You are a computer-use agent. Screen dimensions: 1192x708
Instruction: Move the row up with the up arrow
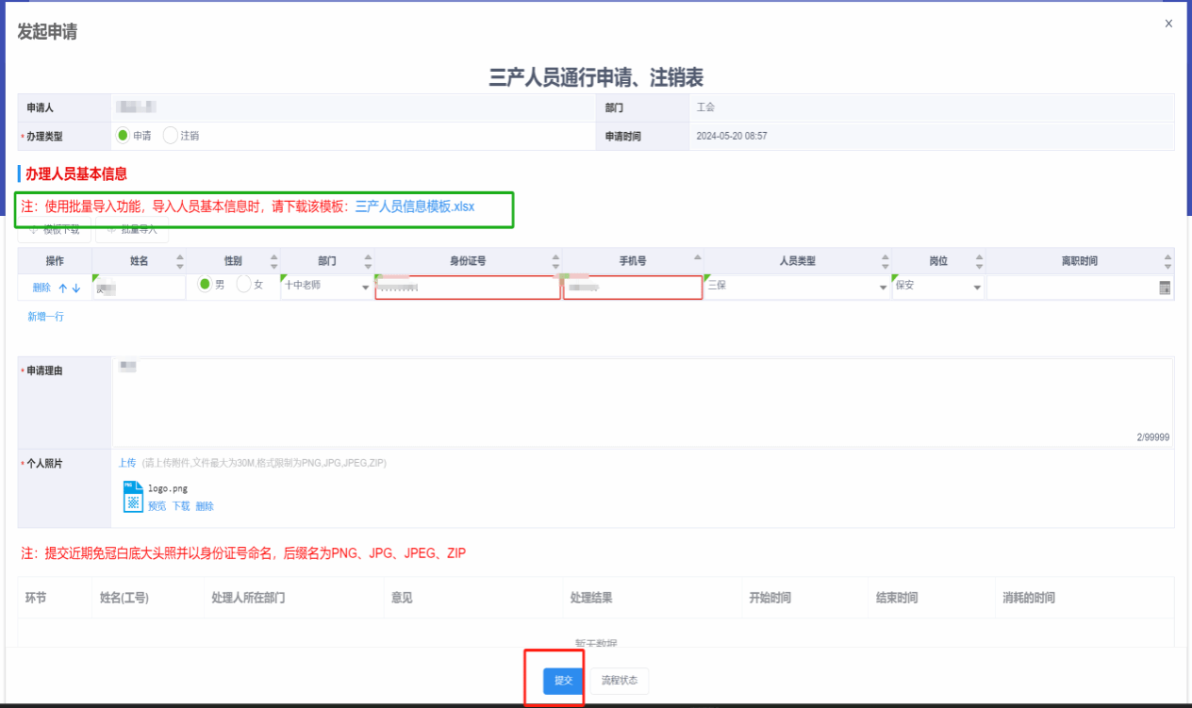(63, 288)
